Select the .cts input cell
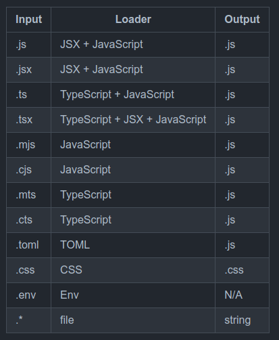Image resolution: width=279 pixels, height=340 pixels. click(29, 220)
